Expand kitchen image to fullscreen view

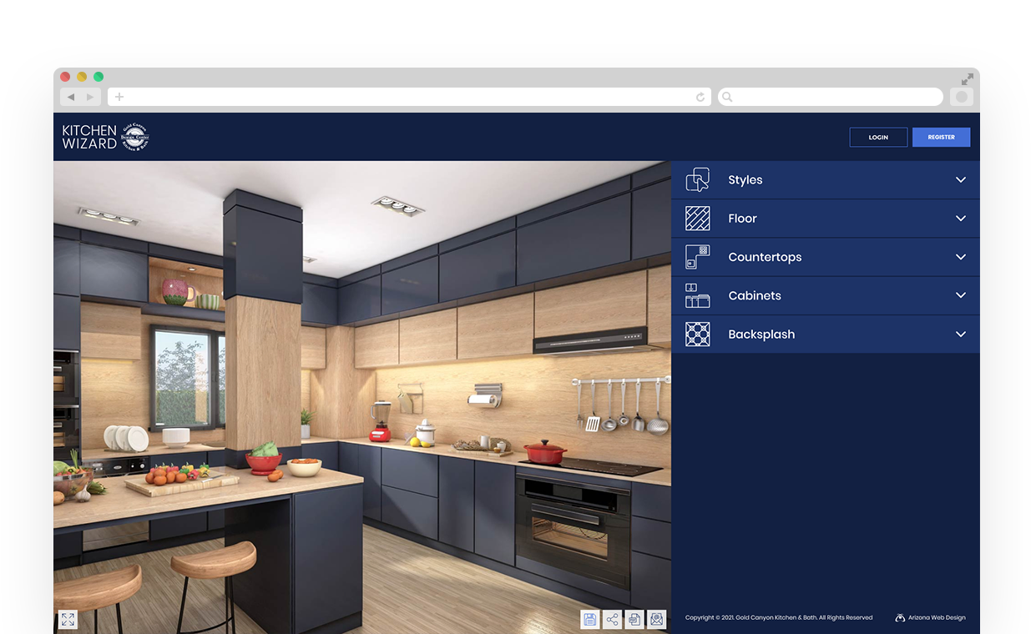[68, 619]
